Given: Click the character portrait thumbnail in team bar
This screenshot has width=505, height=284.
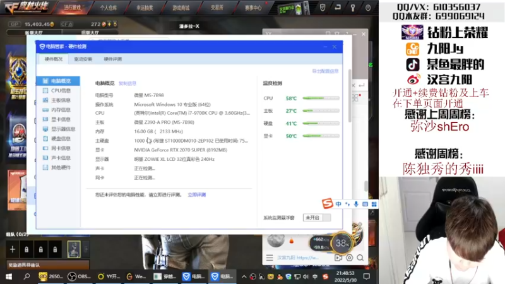Looking at the screenshot, I should coord(74,249).
